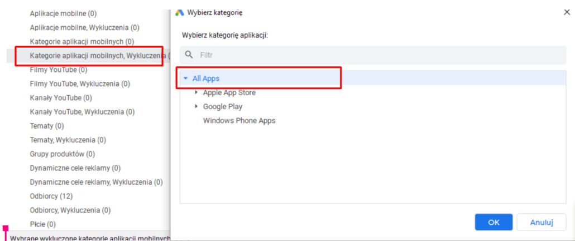Cancel using the Anuluj button
The width and height of the screenshot is (575, 241).
point(542,222)
